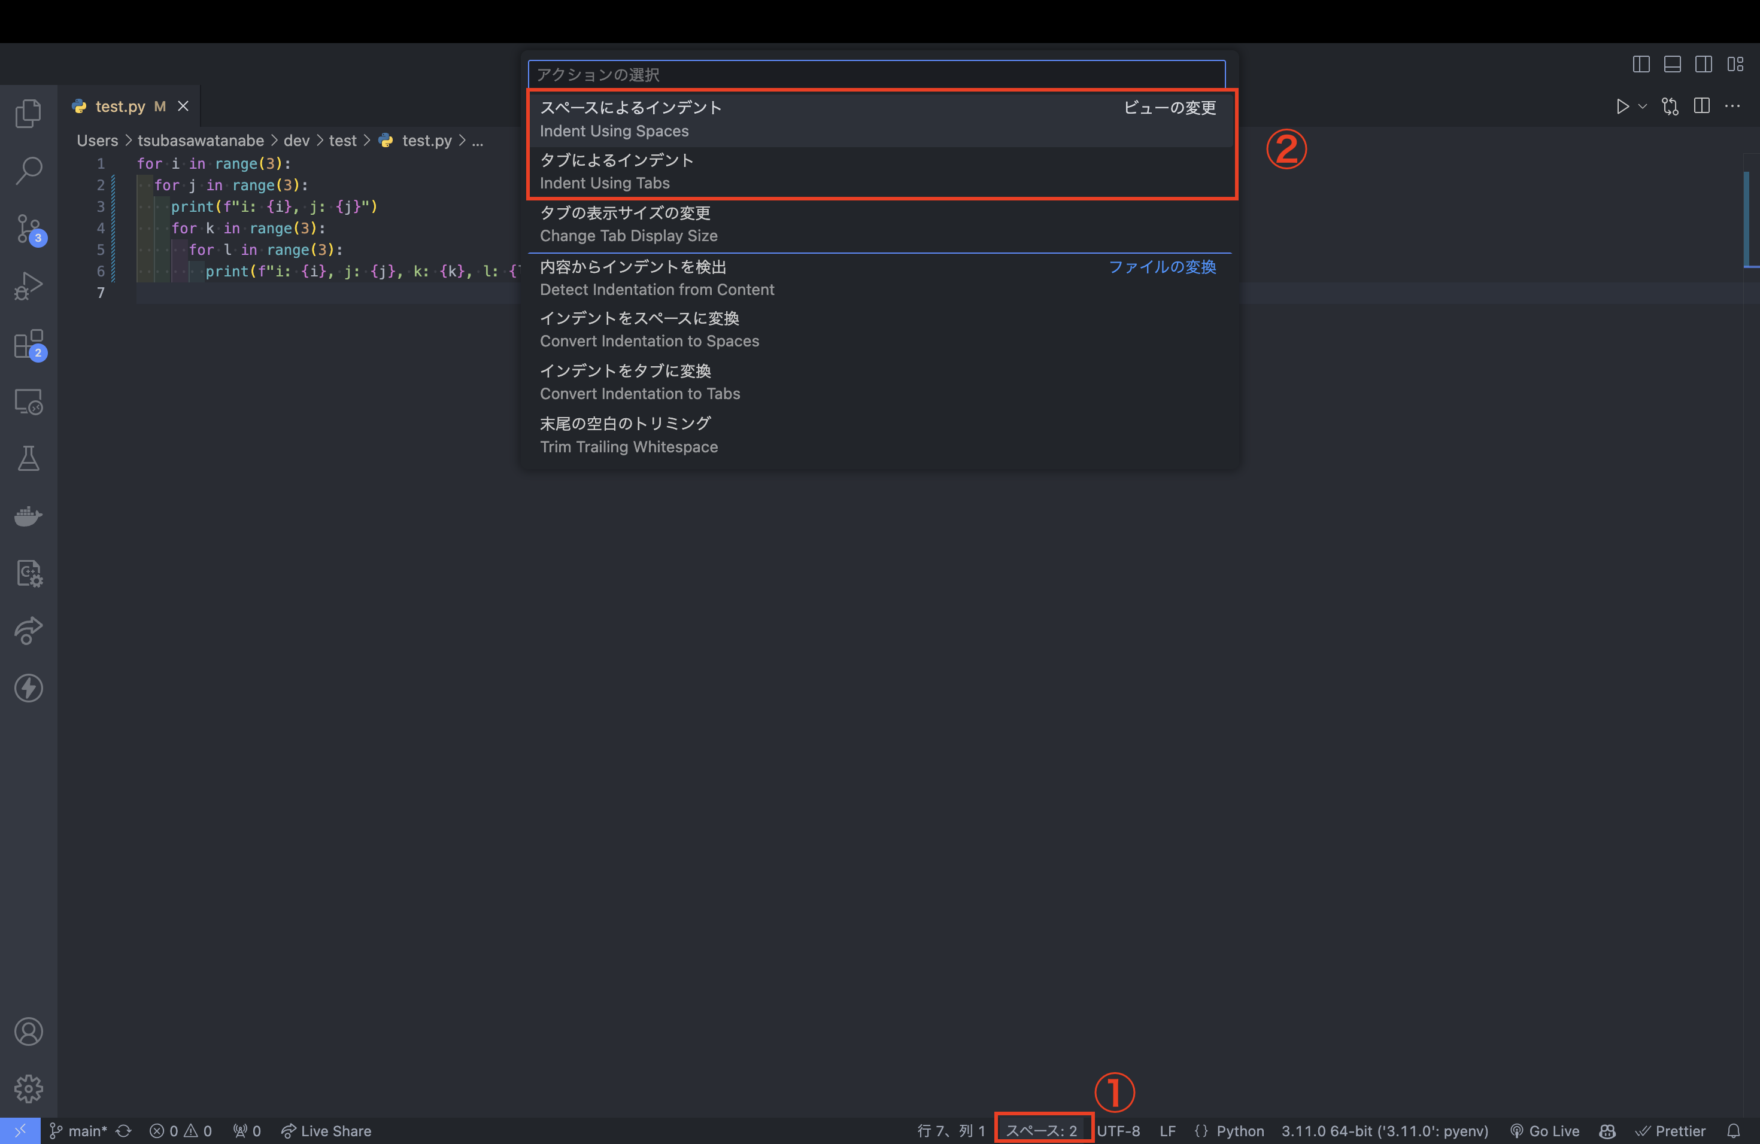Click the ビューの変更 link

(1169, 108)
